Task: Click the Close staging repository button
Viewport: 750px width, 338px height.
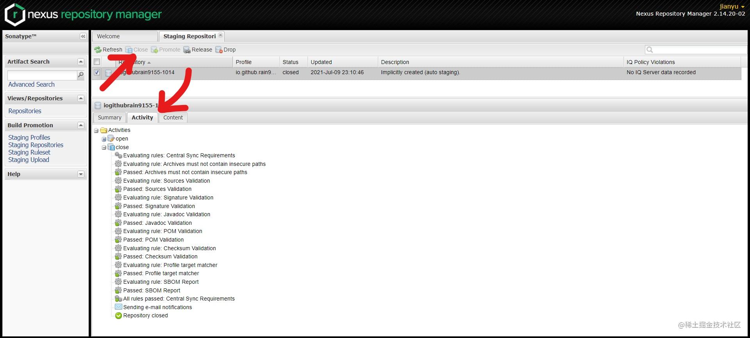Action: 136,50
